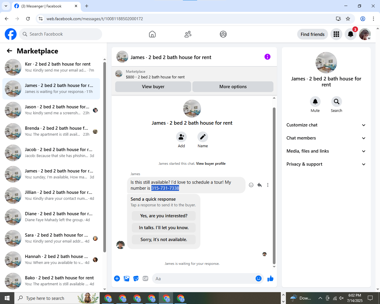Viewport: 380px width, 304px height.
Task: Open more actions plus icon in composer
Action: 117,278
